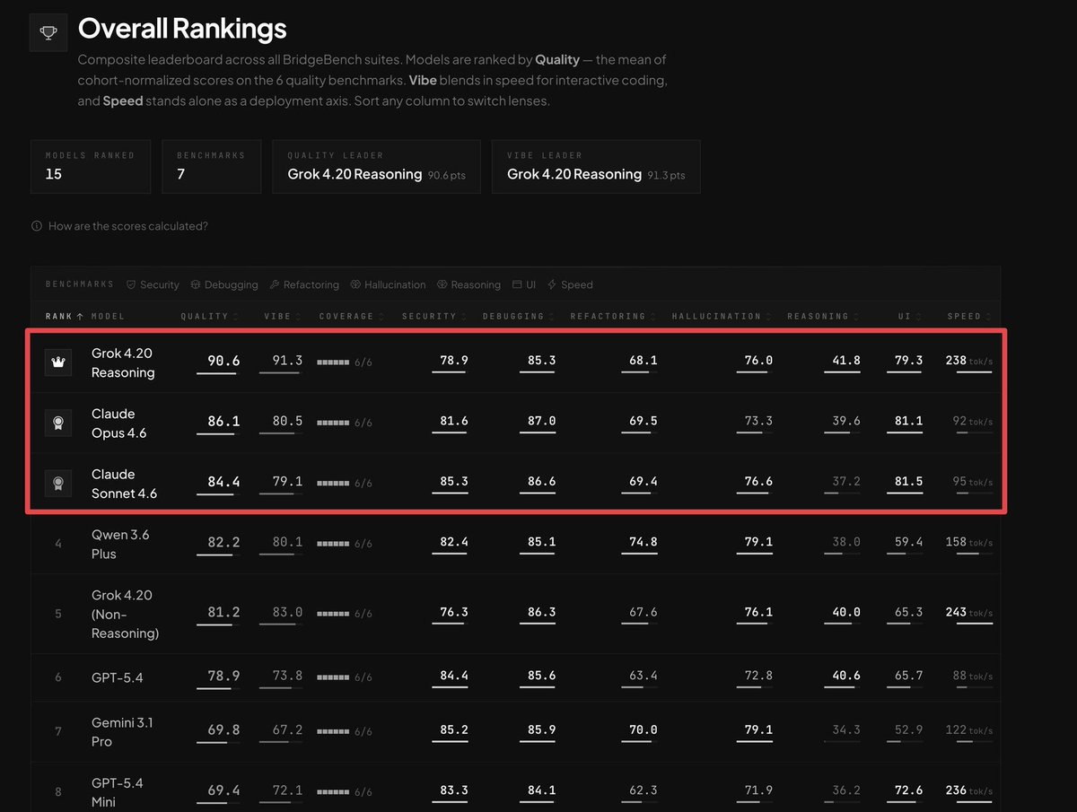The width and height of the screenshot is (1077, 812).
Task: Sort table by Vibe column
Action: coord(281,317)
